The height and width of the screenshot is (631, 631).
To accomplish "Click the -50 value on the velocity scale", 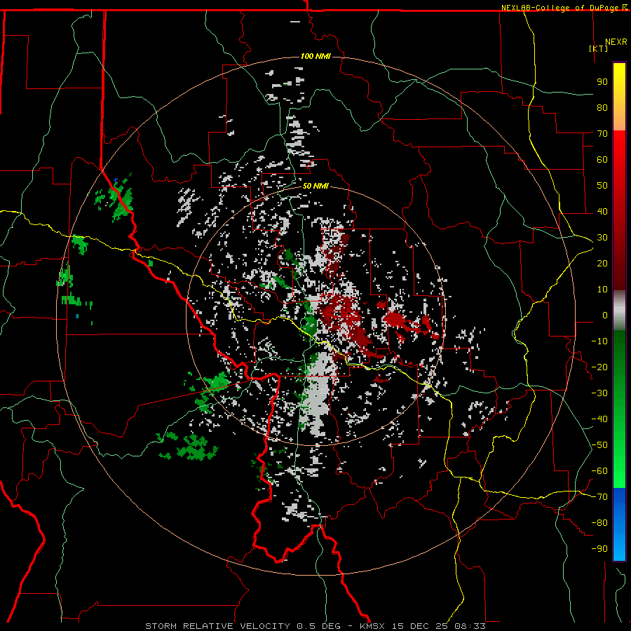I will pos(599,445).
